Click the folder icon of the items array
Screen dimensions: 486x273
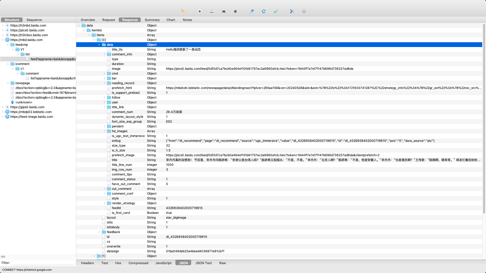point(94,35)
